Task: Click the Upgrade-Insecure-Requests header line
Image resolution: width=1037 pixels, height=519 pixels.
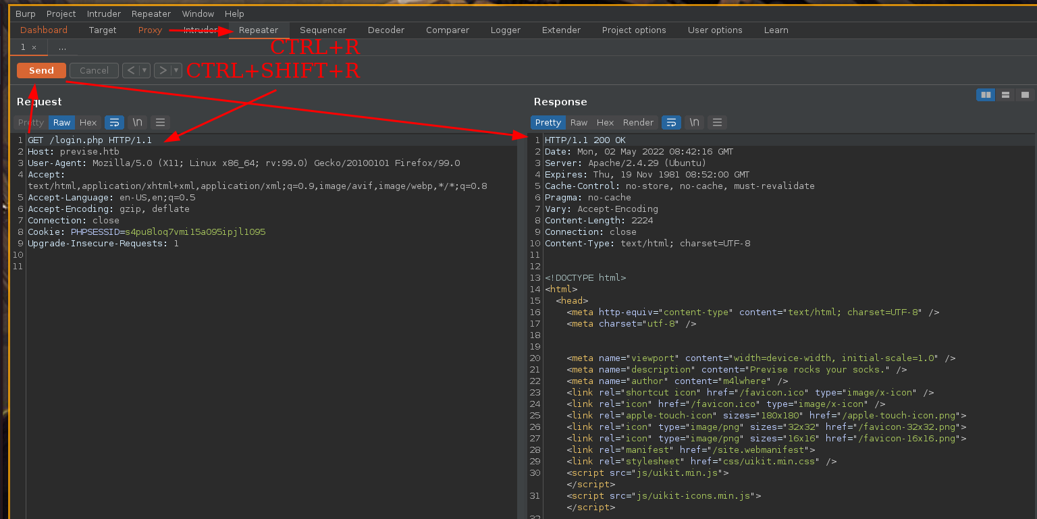Action: tap(103, 244)
